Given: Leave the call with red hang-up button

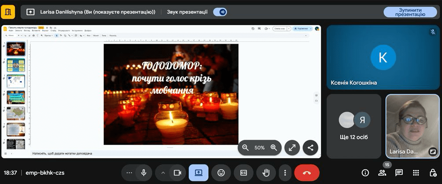Looking at the screenshot, I should pyautogui.click(x=307, y=173).
